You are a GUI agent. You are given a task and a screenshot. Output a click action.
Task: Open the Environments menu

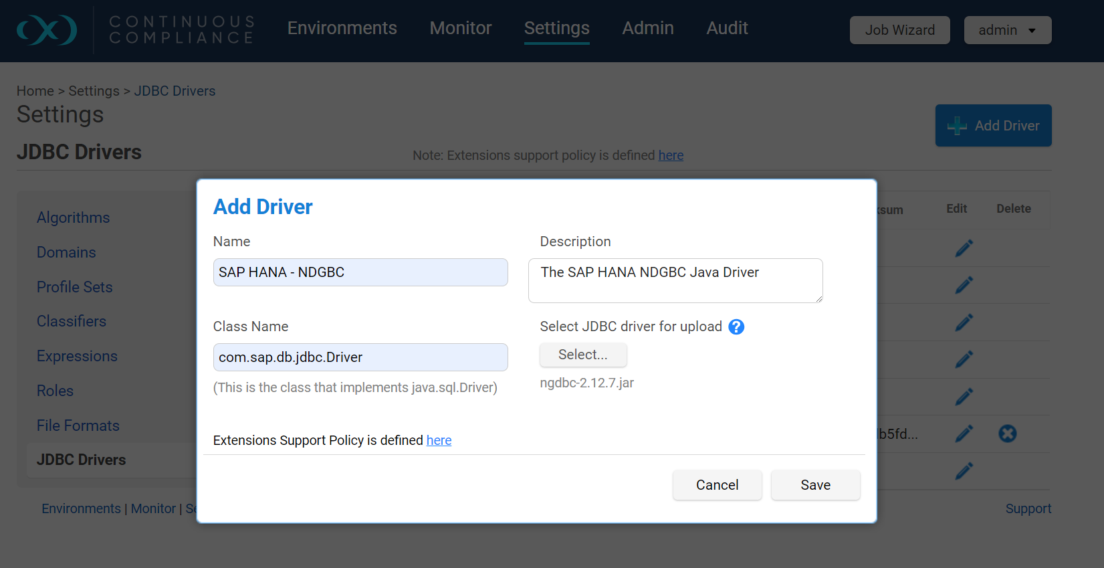(342, 28)
